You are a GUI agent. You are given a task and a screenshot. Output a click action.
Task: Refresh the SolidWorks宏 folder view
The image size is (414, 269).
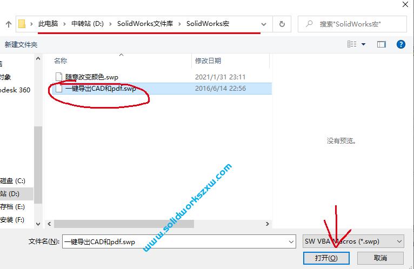pos(282,24)
